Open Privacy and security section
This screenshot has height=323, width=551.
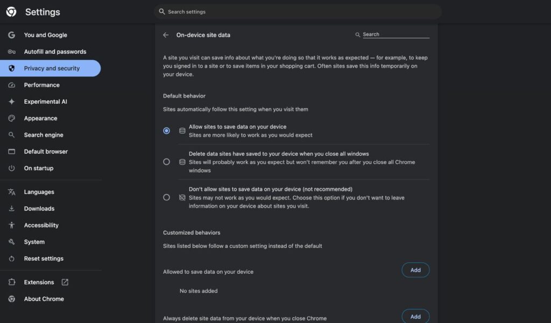pyautogui.click(x=51, y=68)
